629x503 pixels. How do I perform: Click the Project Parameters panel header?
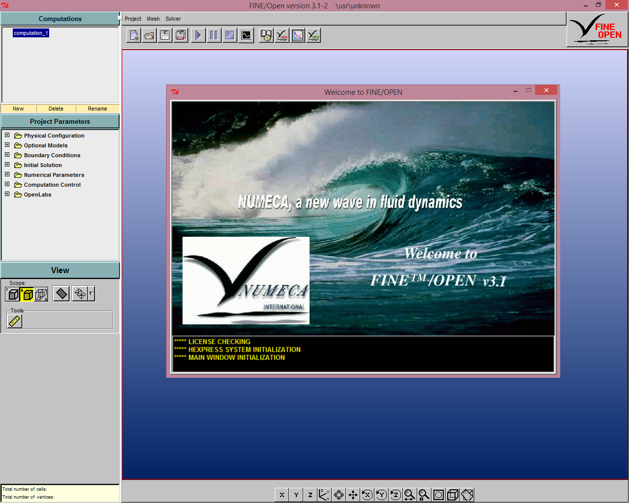(60, 121)
